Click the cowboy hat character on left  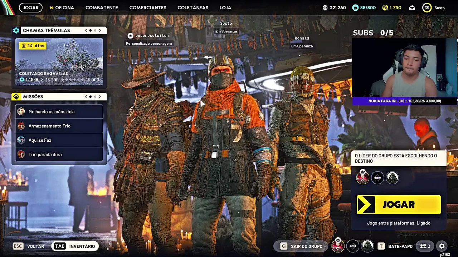point(154,157)
